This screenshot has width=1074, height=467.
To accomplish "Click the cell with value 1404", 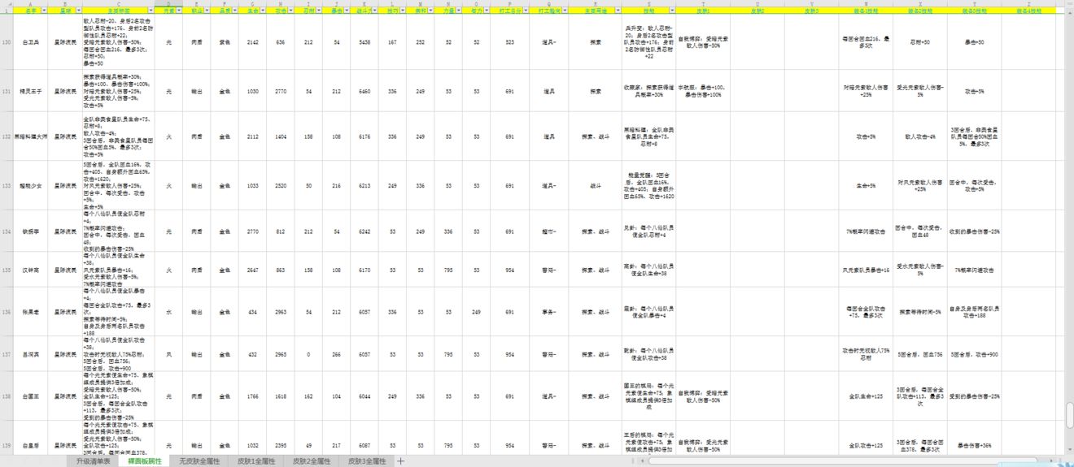I will pos(281,136).
